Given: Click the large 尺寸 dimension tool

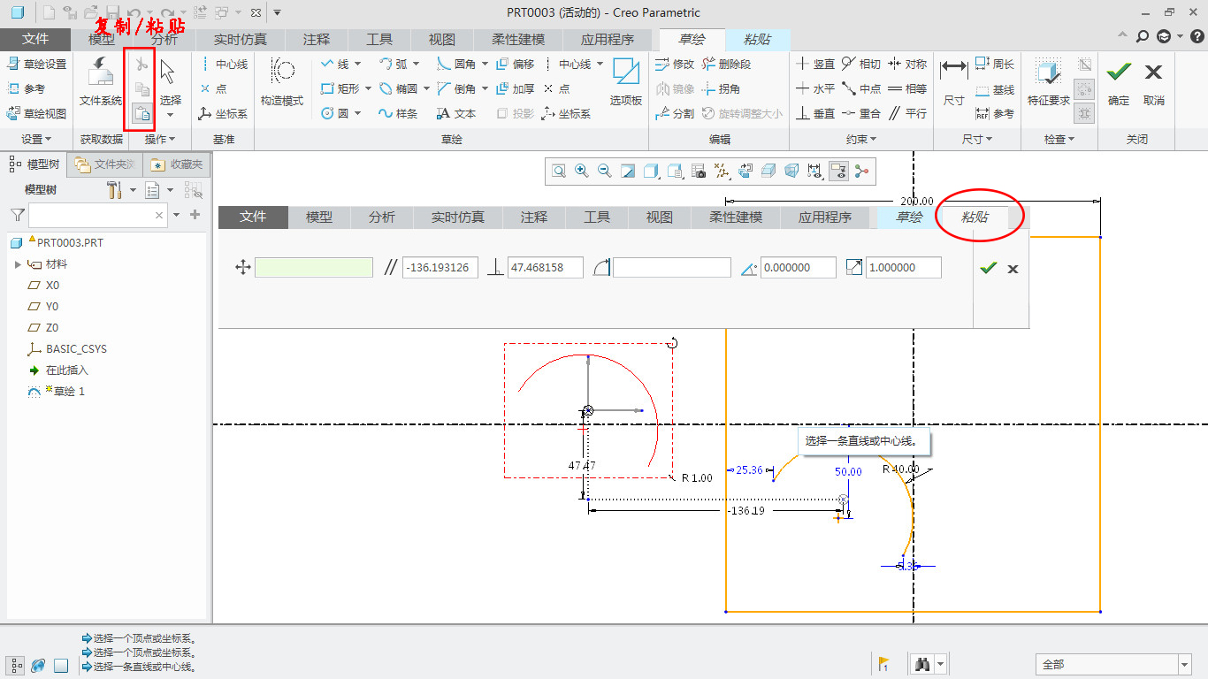Looking at the screenshot, I should pyautogui.click(x=953, y=83).
